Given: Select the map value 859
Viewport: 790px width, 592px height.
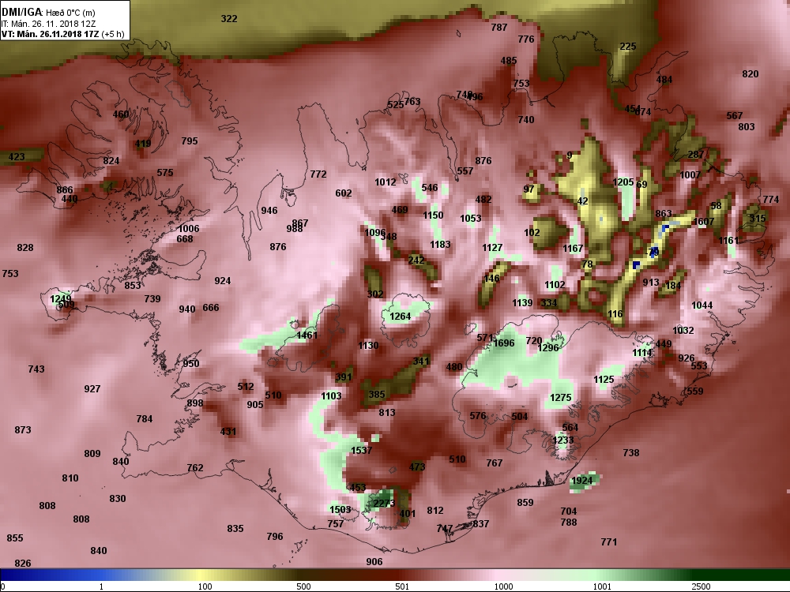Looking at the screenshot, I should [x=525, y=502].
